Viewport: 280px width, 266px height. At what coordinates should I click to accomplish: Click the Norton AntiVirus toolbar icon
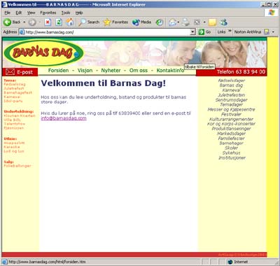266,31
